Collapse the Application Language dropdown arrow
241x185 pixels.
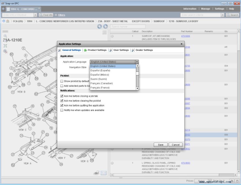[x=137, y=62]
